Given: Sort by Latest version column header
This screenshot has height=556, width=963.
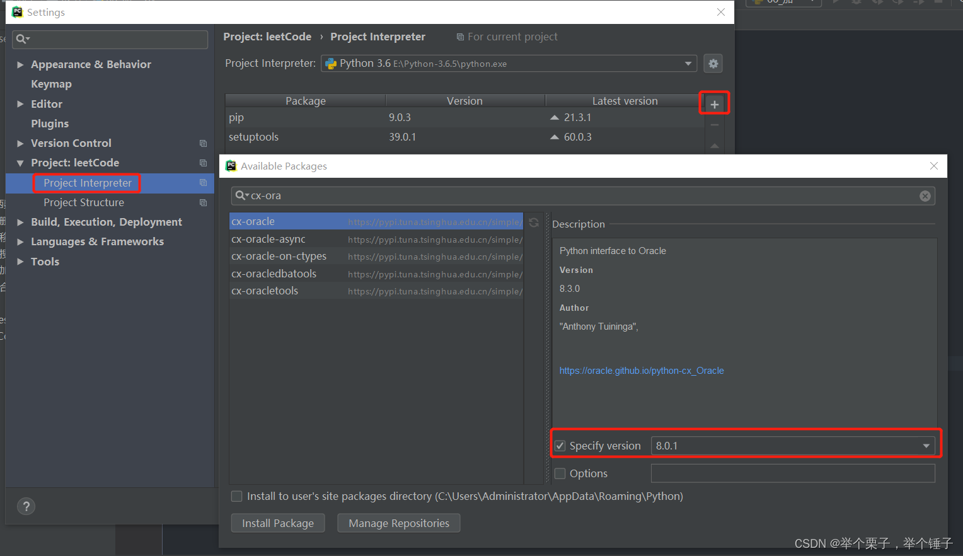Looking at the screenshot, I should tap(625, 101).
